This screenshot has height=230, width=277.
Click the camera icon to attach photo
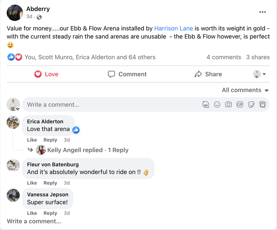coord(228,105)
